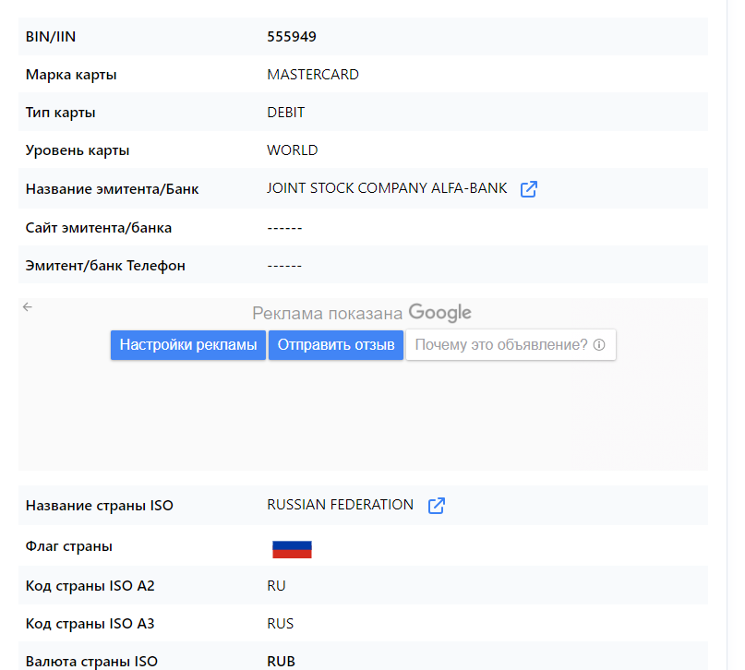
Task: Open the external link icon beside RUSSIAN FEDERATION
Action: point(436,506)
